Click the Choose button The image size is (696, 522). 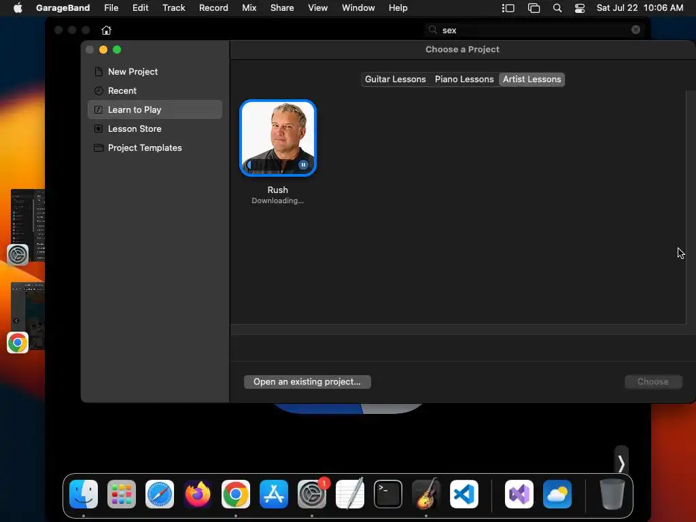click(653, 382)
